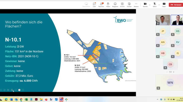
Task: Open the Weitere more options menu
Action: point(136,4)
